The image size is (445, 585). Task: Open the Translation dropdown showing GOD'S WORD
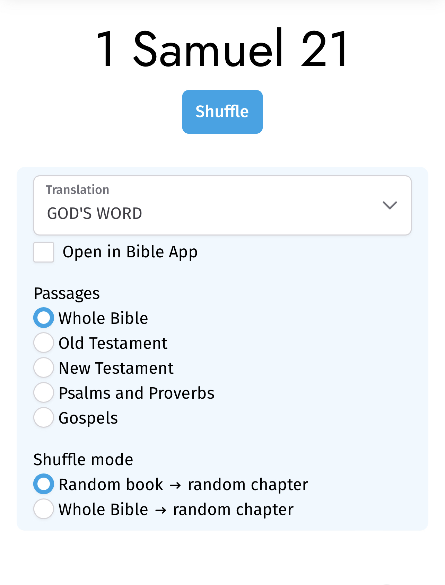222,205
